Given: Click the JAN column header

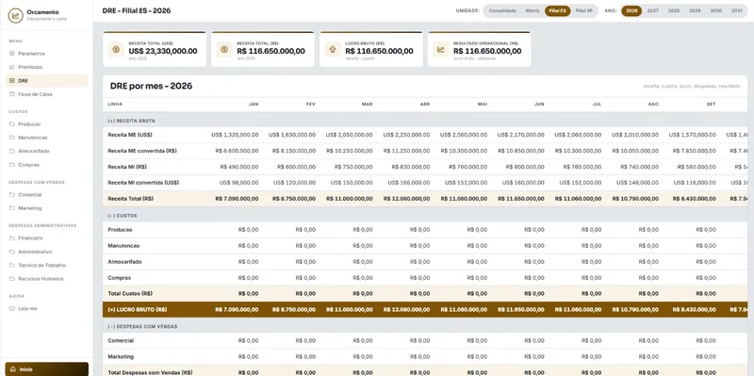Looking at the screenshot, I should (x=254, y=105).
